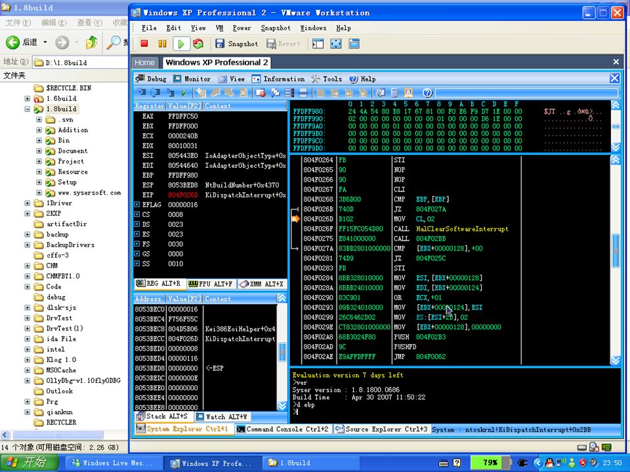The image size is (630, 472).
Task: Enter VMware full screen mode icon
Action: pyautogui.click(x=336, y=43)
